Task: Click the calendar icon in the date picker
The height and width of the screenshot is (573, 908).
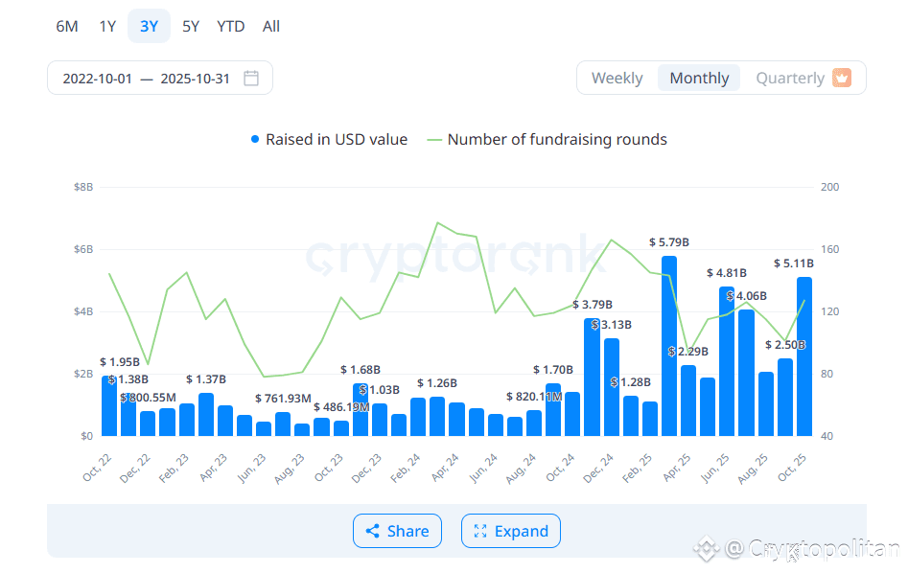Action: (251, 78)
